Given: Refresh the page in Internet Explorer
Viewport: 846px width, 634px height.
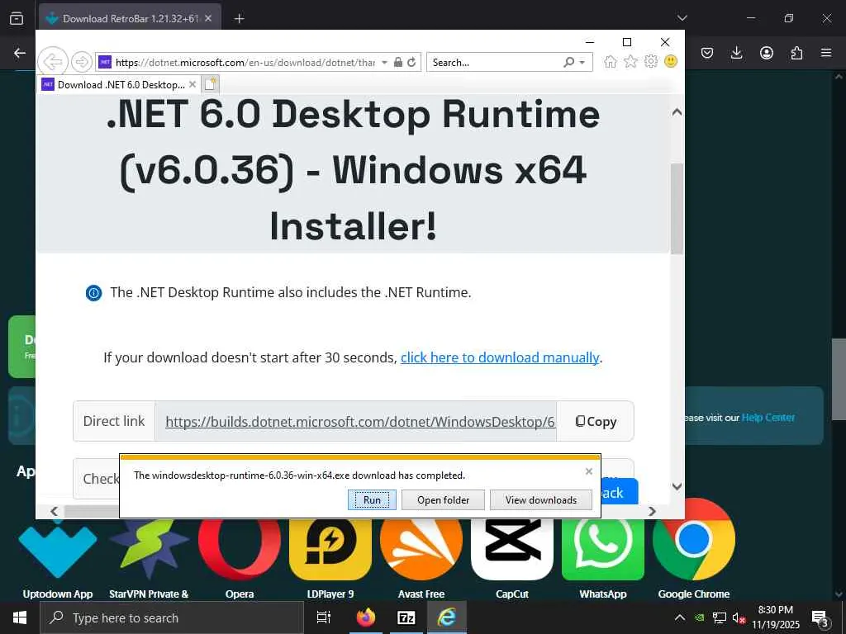Looking at the screenshot, I should click(x=411, y=62).
